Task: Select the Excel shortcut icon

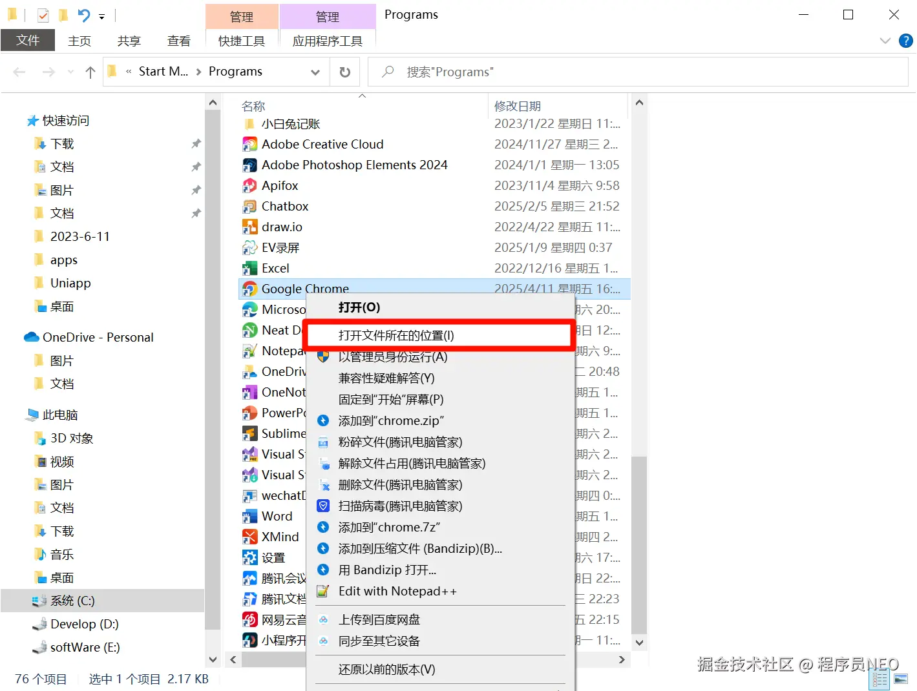Action: pos(249,268)
